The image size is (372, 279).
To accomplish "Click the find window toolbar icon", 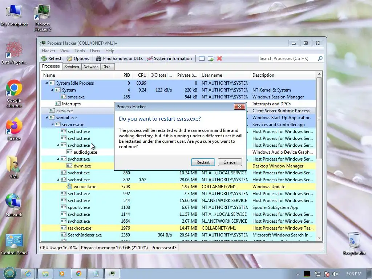I will pyautogui.click(x=202, y=58).
